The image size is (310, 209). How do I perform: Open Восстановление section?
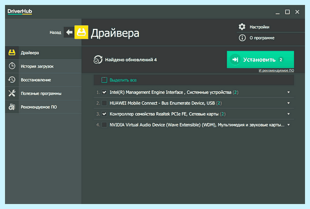pos(43,80)
